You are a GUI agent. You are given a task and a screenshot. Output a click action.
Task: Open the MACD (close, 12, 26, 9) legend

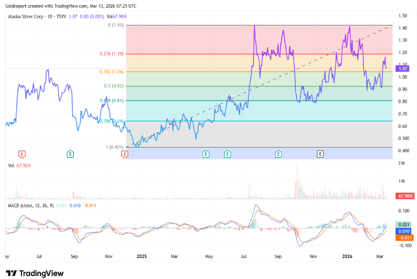[30, 205]
